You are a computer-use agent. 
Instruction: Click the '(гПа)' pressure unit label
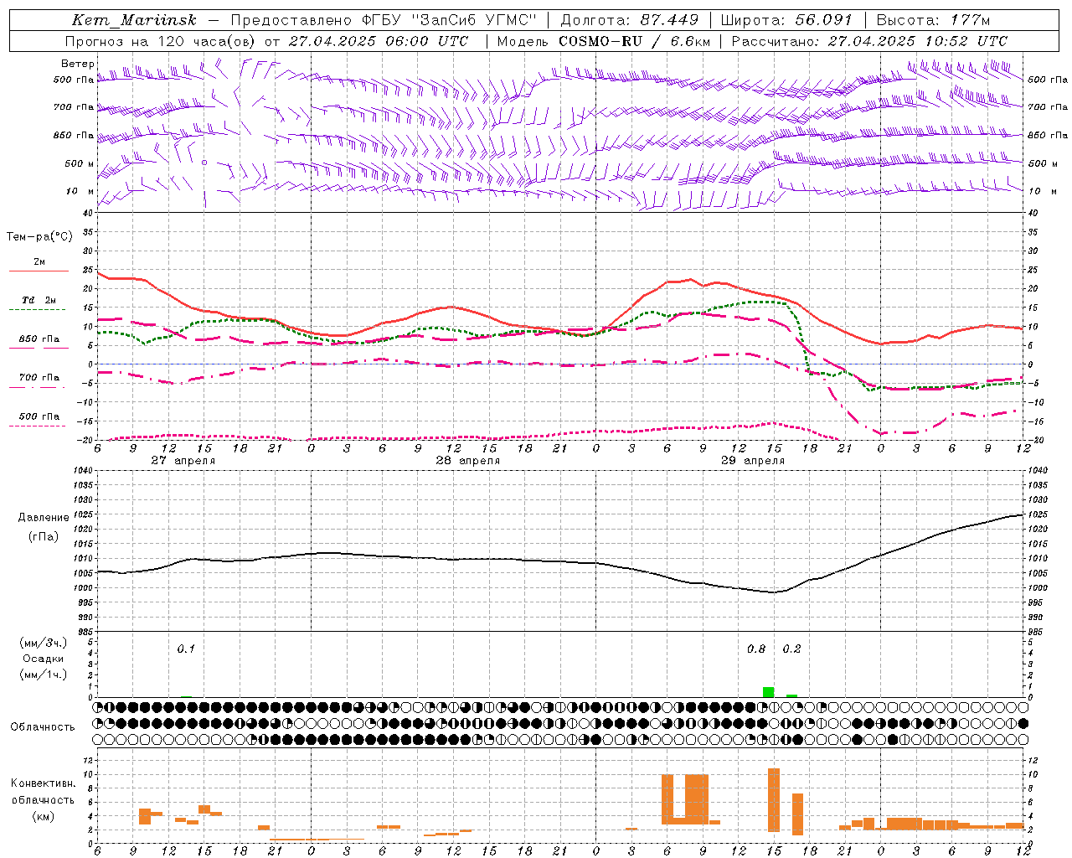pos(43,537)
